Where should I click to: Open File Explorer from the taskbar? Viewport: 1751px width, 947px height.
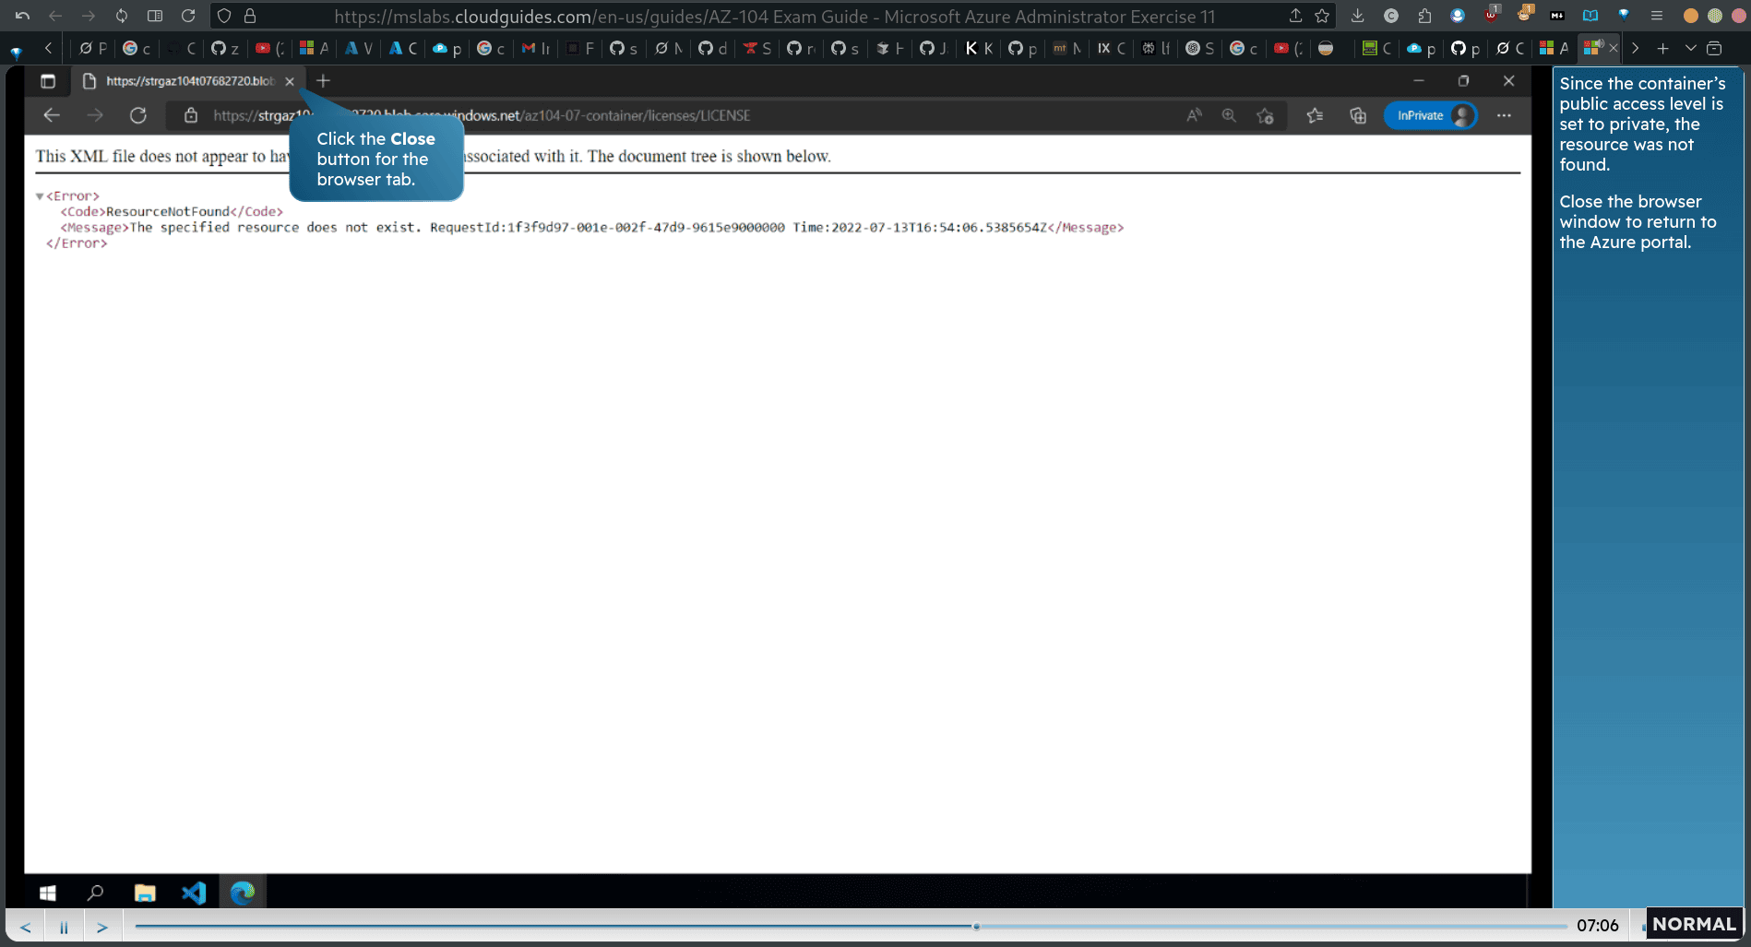(145, 893)
